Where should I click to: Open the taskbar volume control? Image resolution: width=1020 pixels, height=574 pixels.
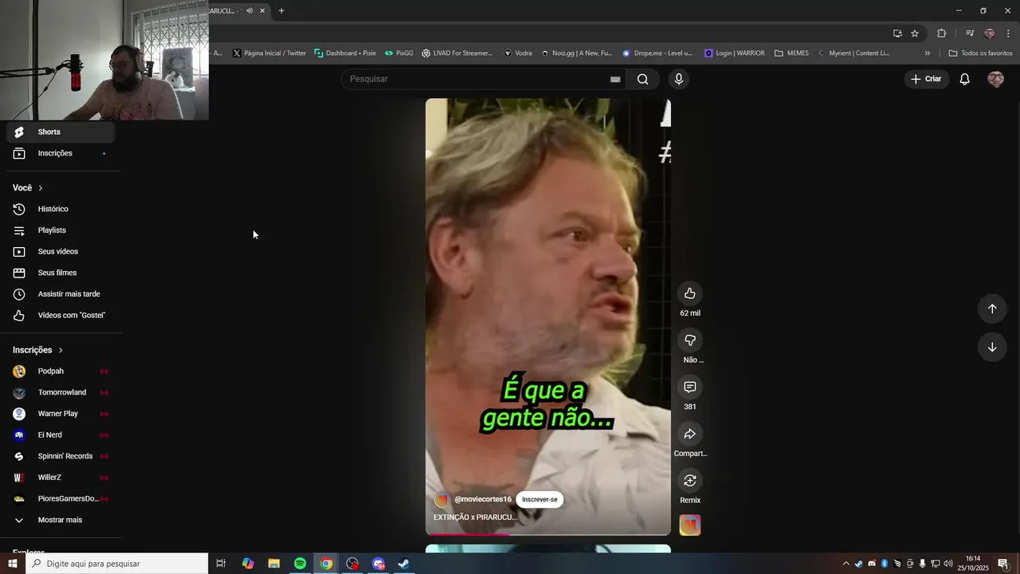(948, 564)
